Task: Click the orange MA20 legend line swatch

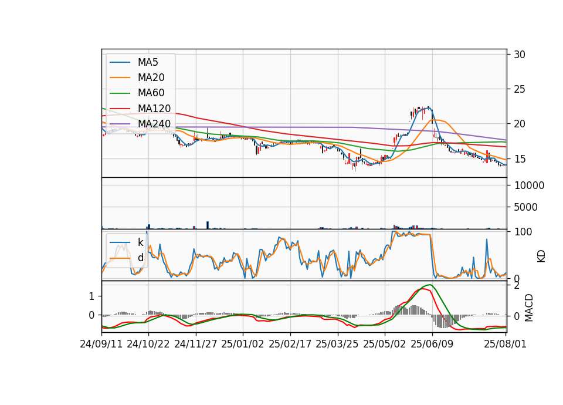Action: point(120,77)
